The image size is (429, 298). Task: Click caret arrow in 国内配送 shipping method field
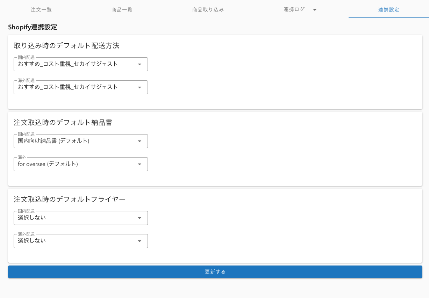(x=140, y=64)
